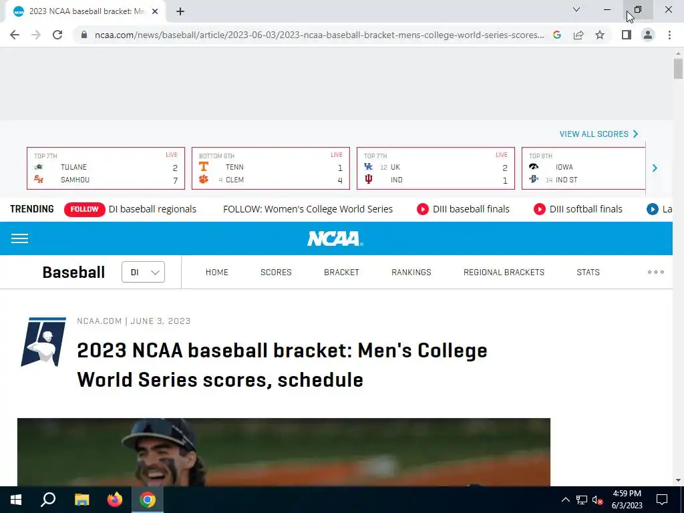This screenshot has height=513, width=684.
Task: Open the Windows Start menu
Action: [16, 500]
